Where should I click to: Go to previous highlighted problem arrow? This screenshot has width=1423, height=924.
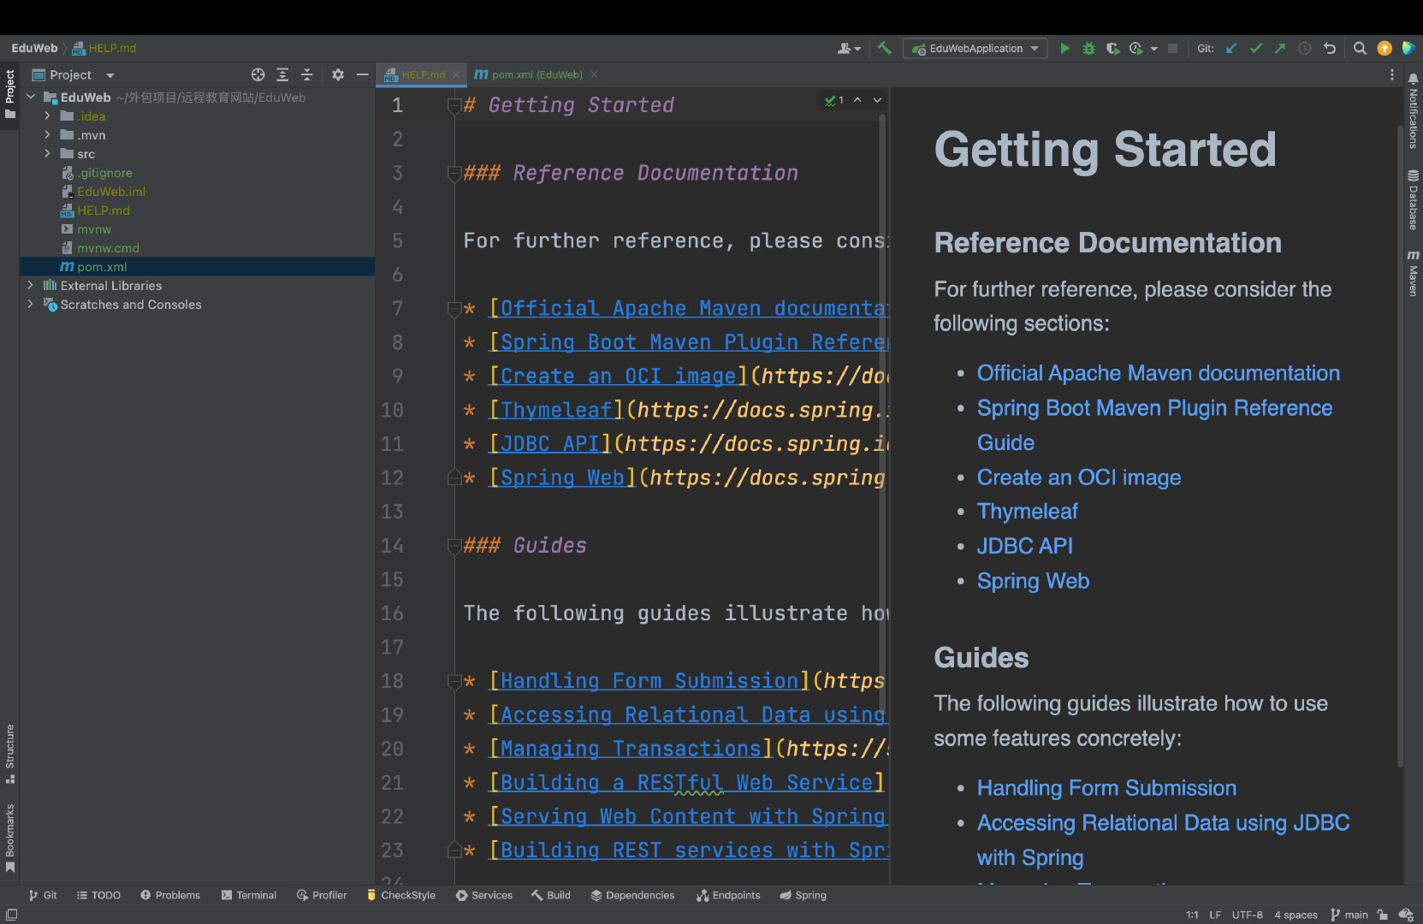[x=857, y=100]
